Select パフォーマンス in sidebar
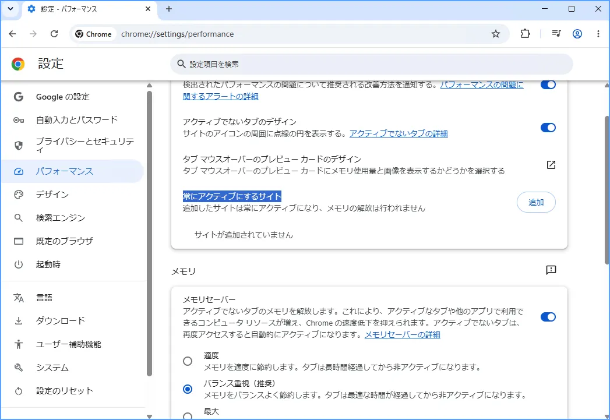The width and height of the screenshot is (610, 420). pyautogui.click(x=73, y=171)
